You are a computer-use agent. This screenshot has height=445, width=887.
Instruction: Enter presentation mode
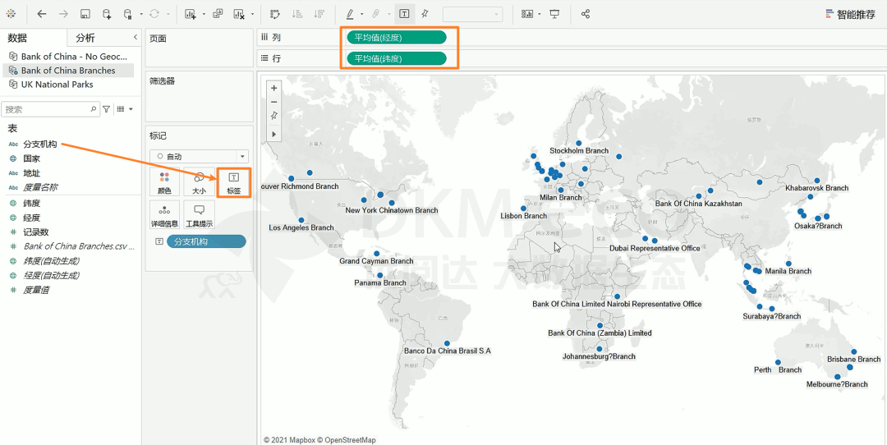point(554,14)
